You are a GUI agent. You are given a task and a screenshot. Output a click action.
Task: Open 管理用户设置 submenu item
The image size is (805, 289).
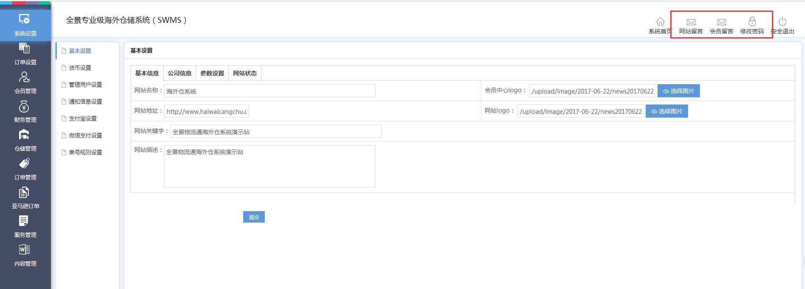(85, 85)
